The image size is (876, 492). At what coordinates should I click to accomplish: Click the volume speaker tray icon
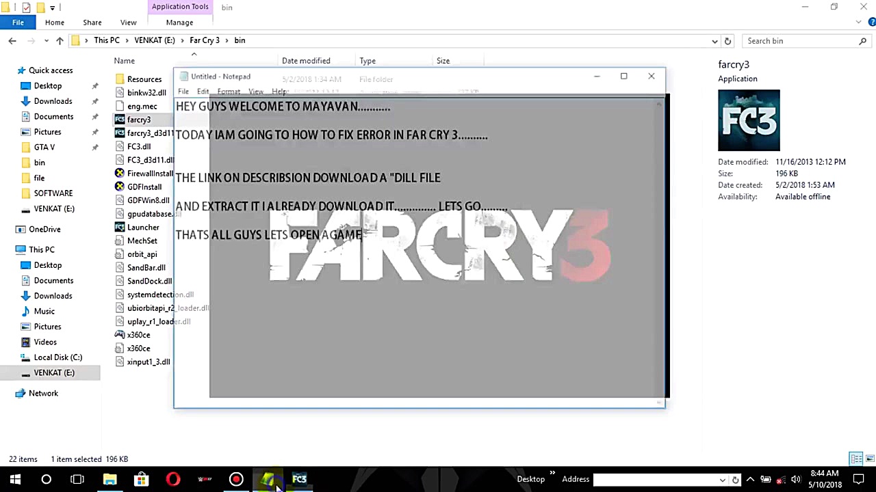coord(795,480)
